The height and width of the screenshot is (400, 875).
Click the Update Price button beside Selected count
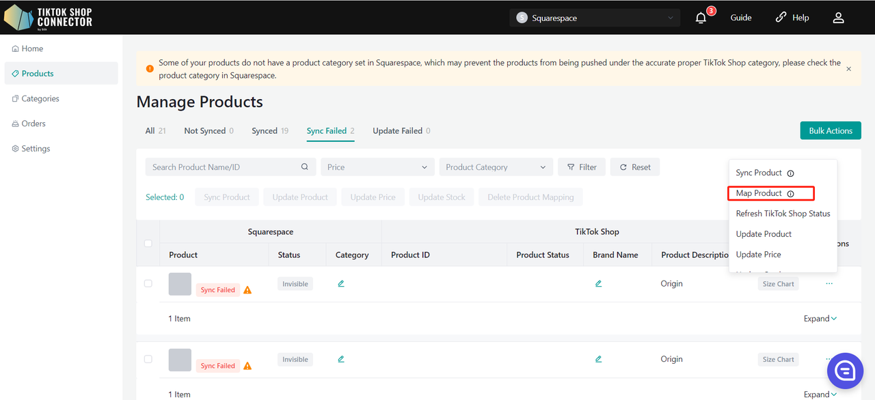pyautogui.click(x=373, y=197)
